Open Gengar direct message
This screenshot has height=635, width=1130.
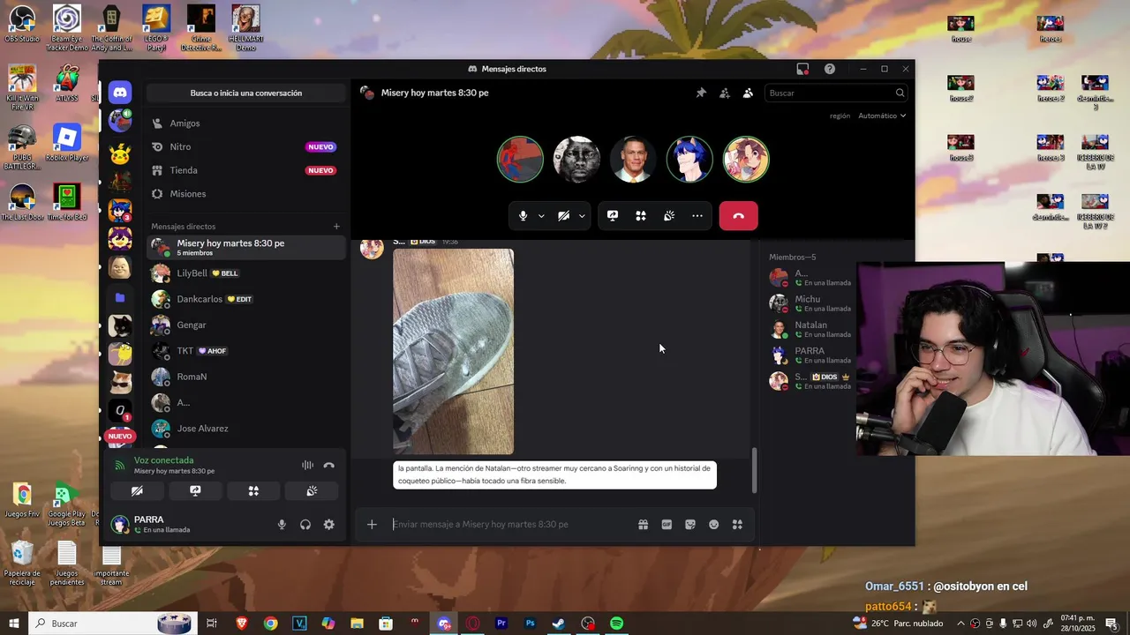click(245, 325)
